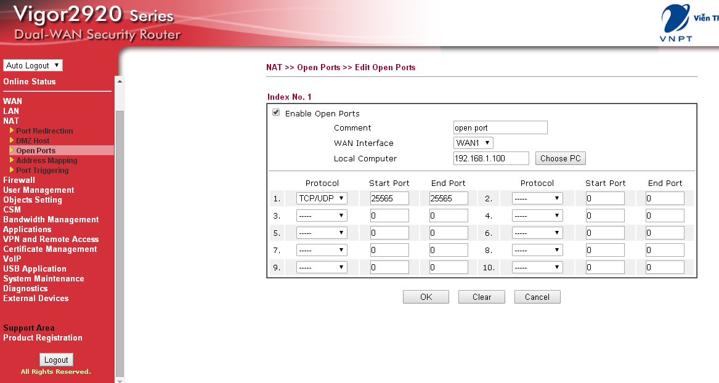Click sidebar scroll-up arrow
Viewport: 719px width, 383px height.
click(120, 81)
